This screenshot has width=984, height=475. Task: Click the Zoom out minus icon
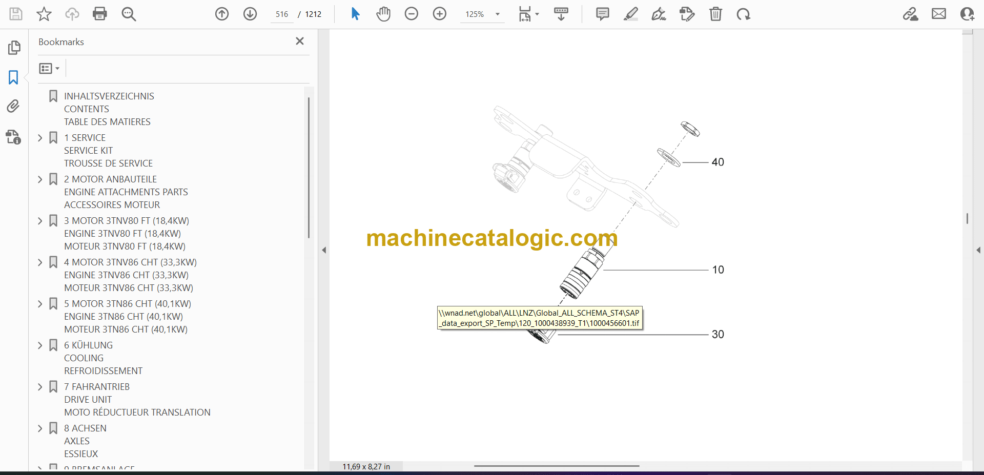pyautogui.click(x=411, y=14)
